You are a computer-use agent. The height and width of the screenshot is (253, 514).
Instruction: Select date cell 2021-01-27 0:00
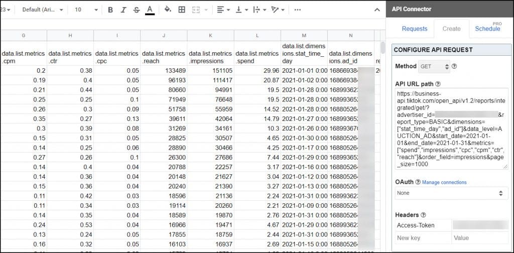point(304,118)
